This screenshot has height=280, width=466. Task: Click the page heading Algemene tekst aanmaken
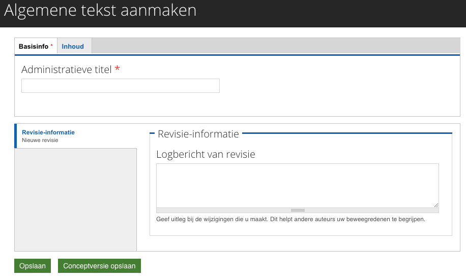click(x=100, y=11)
